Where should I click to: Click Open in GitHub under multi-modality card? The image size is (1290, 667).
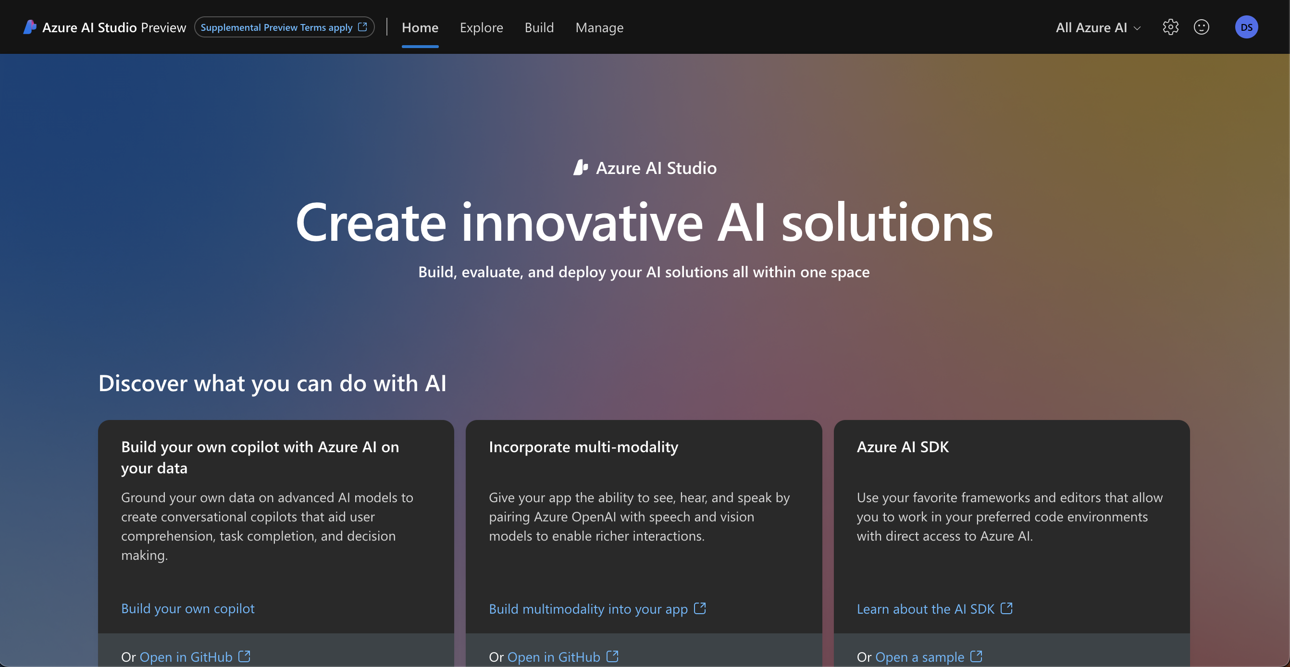click(553, 656)
